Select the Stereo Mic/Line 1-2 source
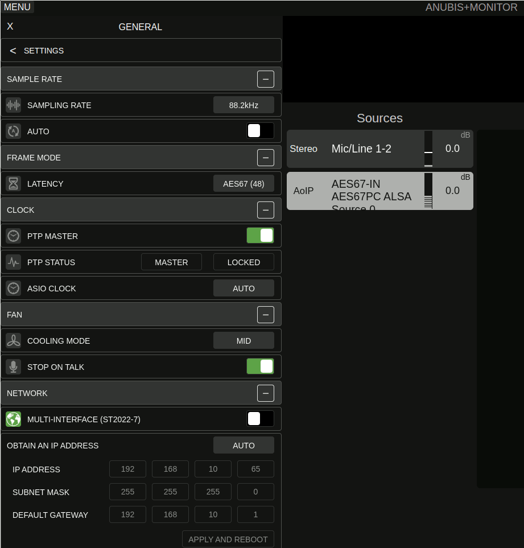The height and width of the screenshot is (548, 524). 379,149
